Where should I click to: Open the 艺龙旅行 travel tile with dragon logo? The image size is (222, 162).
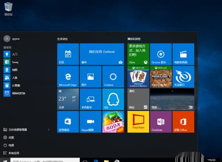pyautogui.click(x=183, y=77)
